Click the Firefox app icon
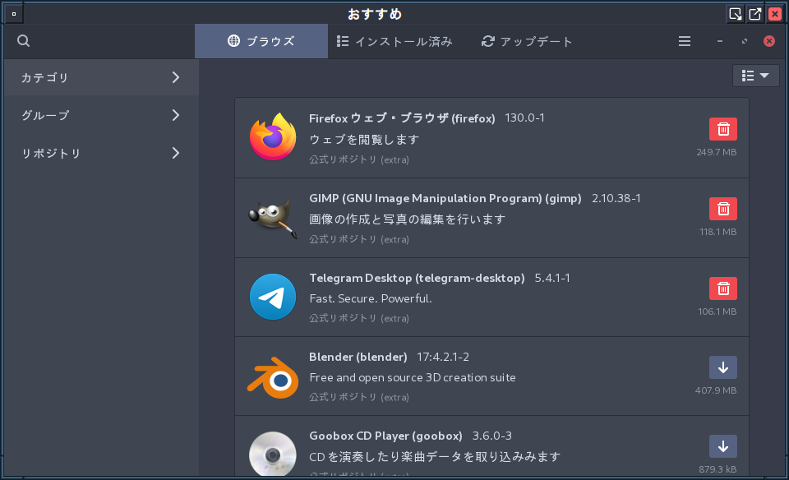Screen dimensions: 789x480 (x=273, y=137)
